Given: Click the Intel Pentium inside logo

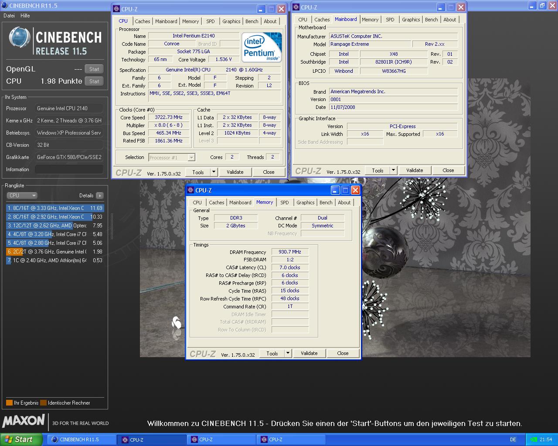Looking at the screenshot, I should click(x=262, y=47).
